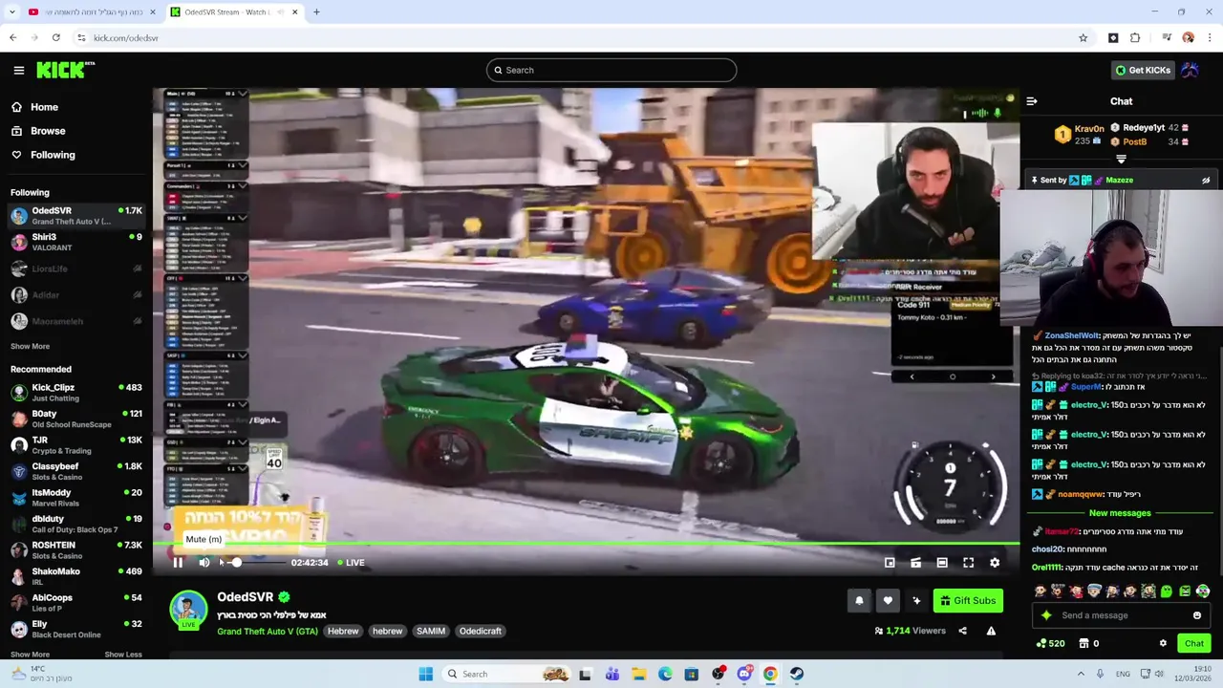Open the Windows Start menu
The image size is (1223, 688).
[426, 674]
